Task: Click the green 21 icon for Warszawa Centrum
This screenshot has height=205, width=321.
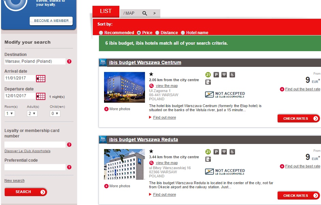Action: tap(208, 75)
